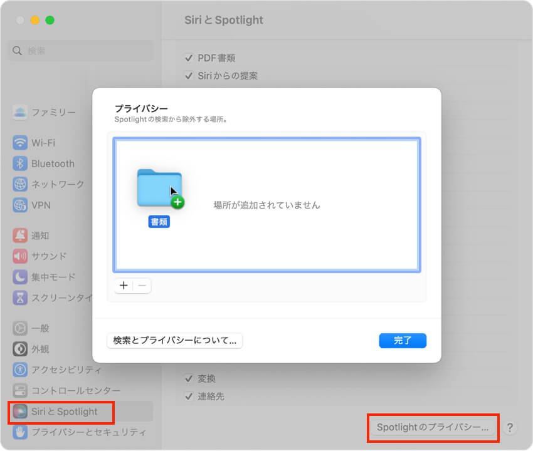Uncheck the 連絡先 checkbox

click(189, 395)
